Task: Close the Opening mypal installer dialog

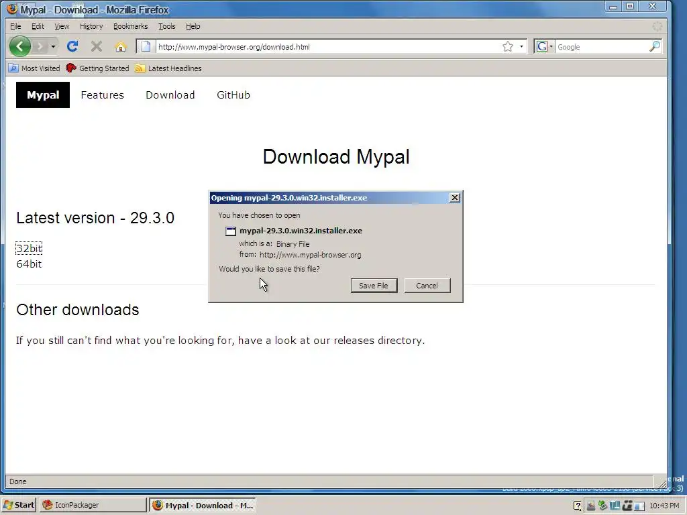Action: [x=455, y=198]
